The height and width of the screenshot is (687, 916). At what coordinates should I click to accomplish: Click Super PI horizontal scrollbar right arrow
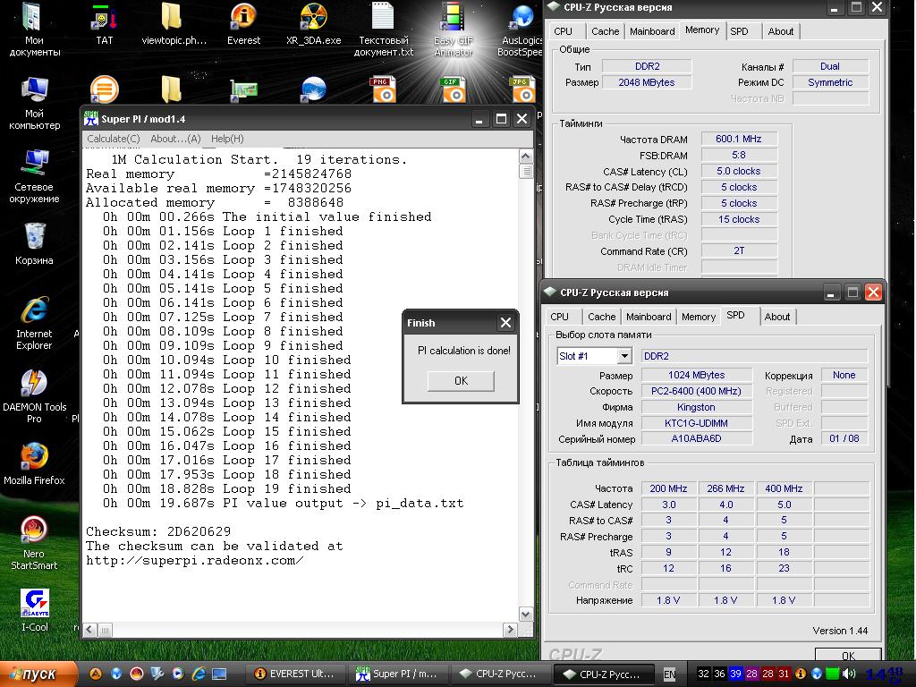(x=510, y=629)
